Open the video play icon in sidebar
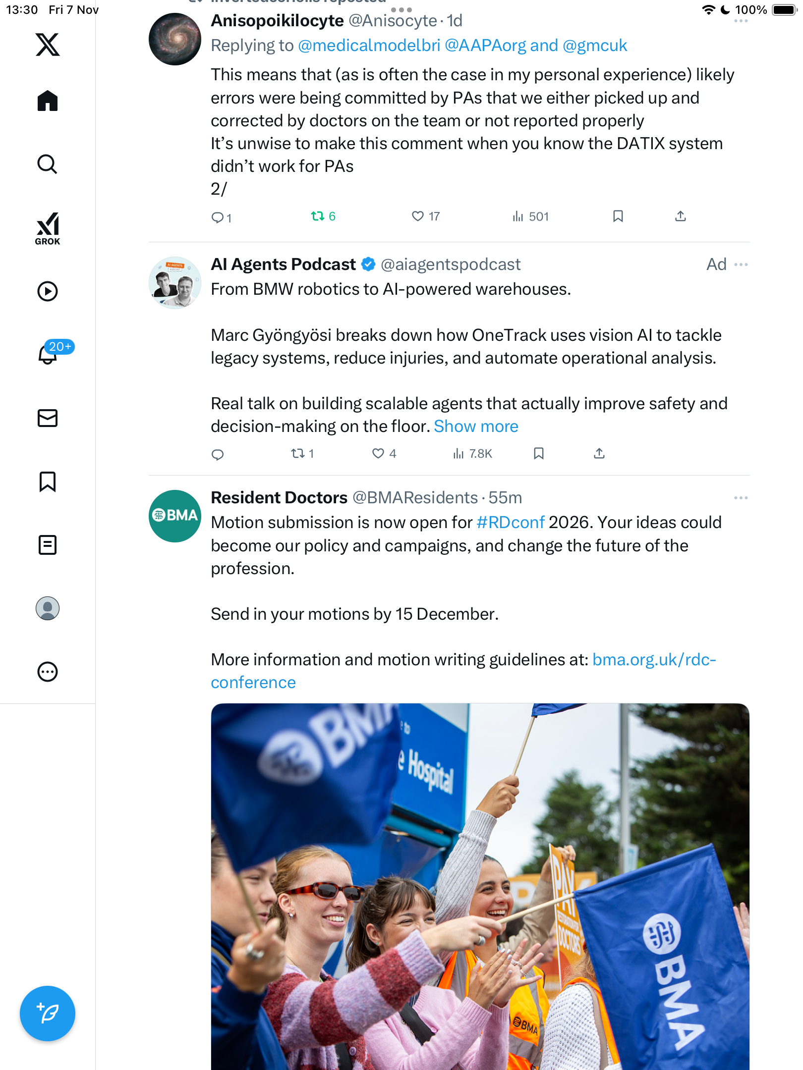The image size is (803, 1070). coord(48,291)
